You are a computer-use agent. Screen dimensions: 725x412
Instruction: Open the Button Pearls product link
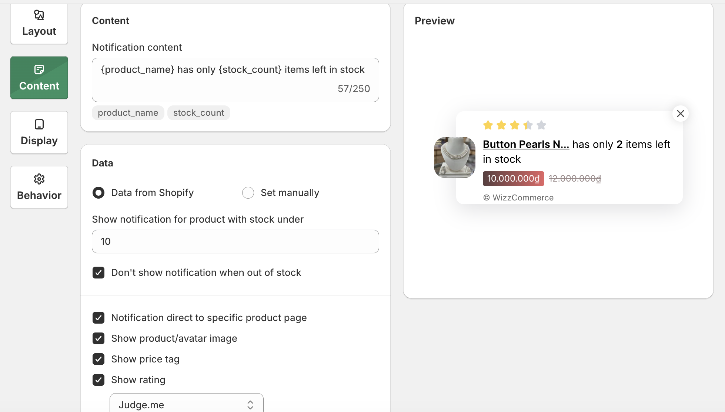525,144
